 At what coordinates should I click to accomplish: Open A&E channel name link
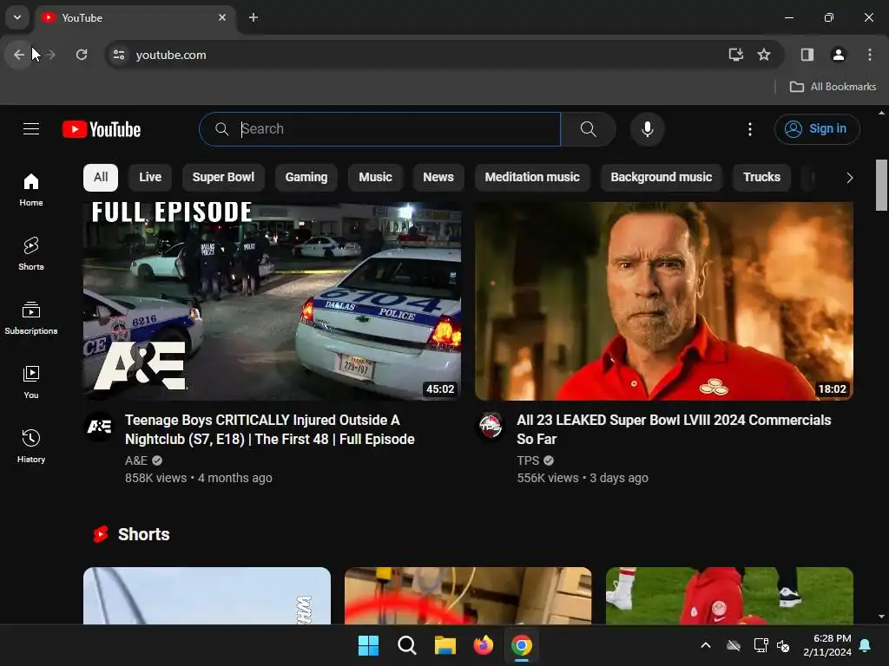[136, 460]
